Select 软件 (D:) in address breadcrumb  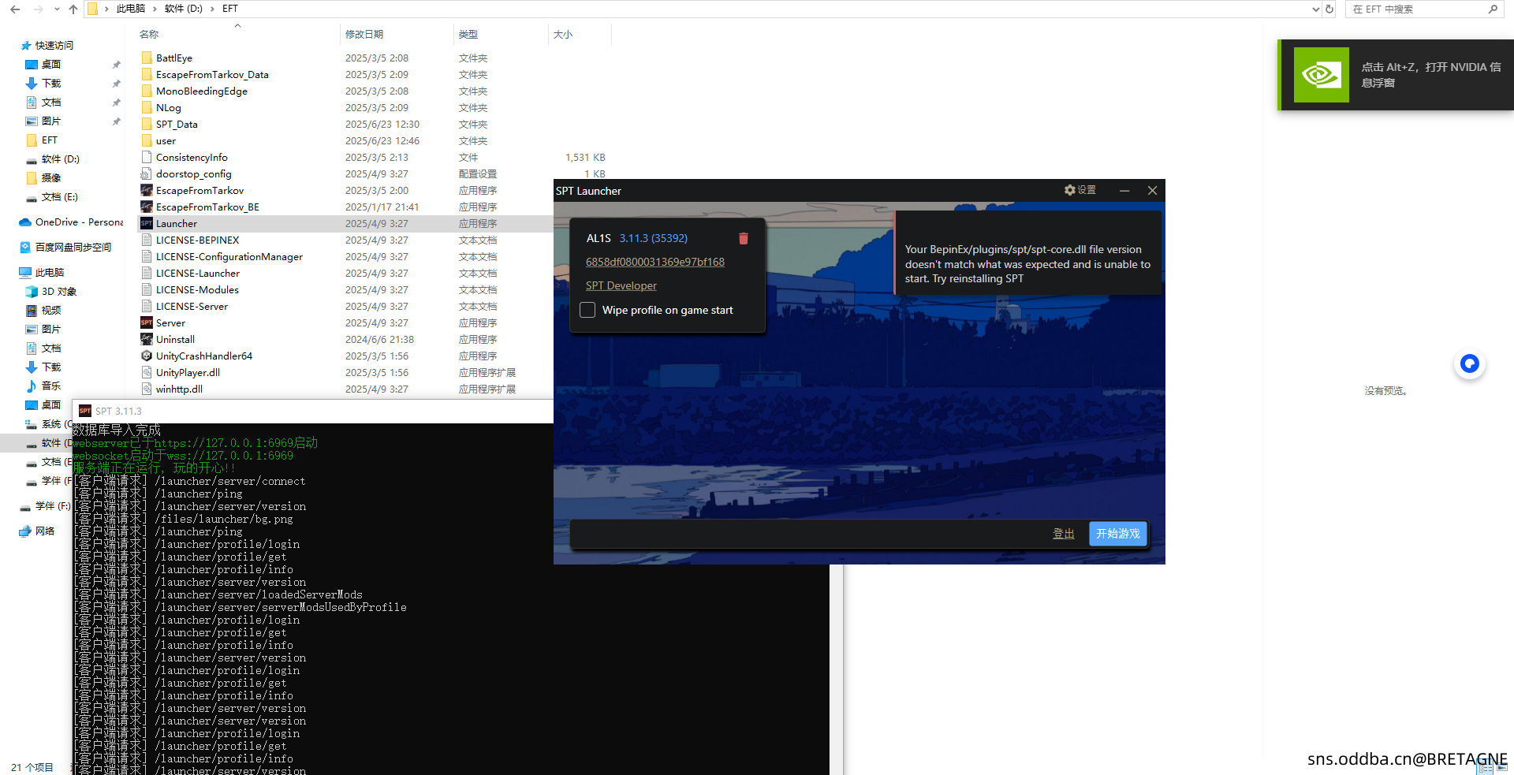[183, 9]
